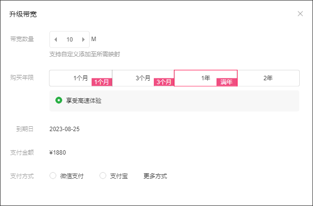Click the pink 1个月 promo badge

[102, 82]
